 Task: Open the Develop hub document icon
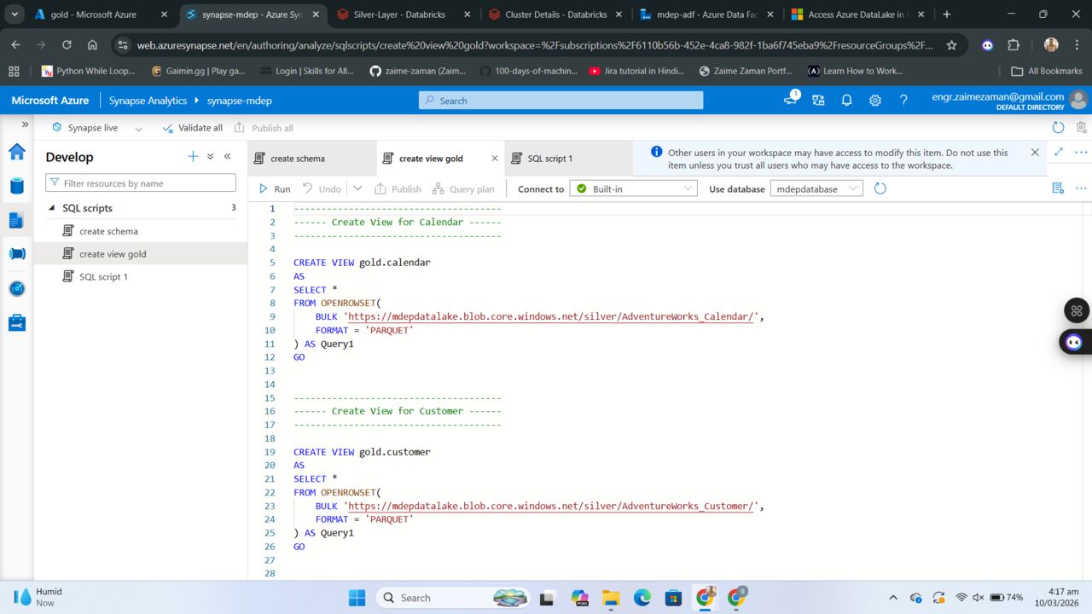(17, 220)
